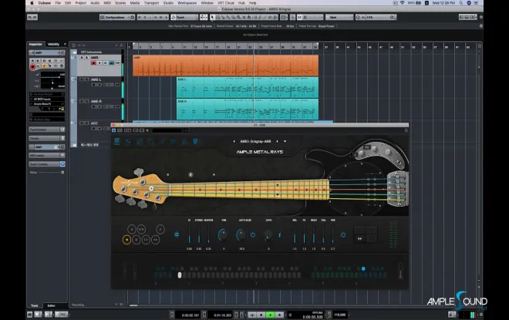Toggle record enable on AMR-R track
Image resolution: width=509 pixels, height=320 pixels.
93,106
